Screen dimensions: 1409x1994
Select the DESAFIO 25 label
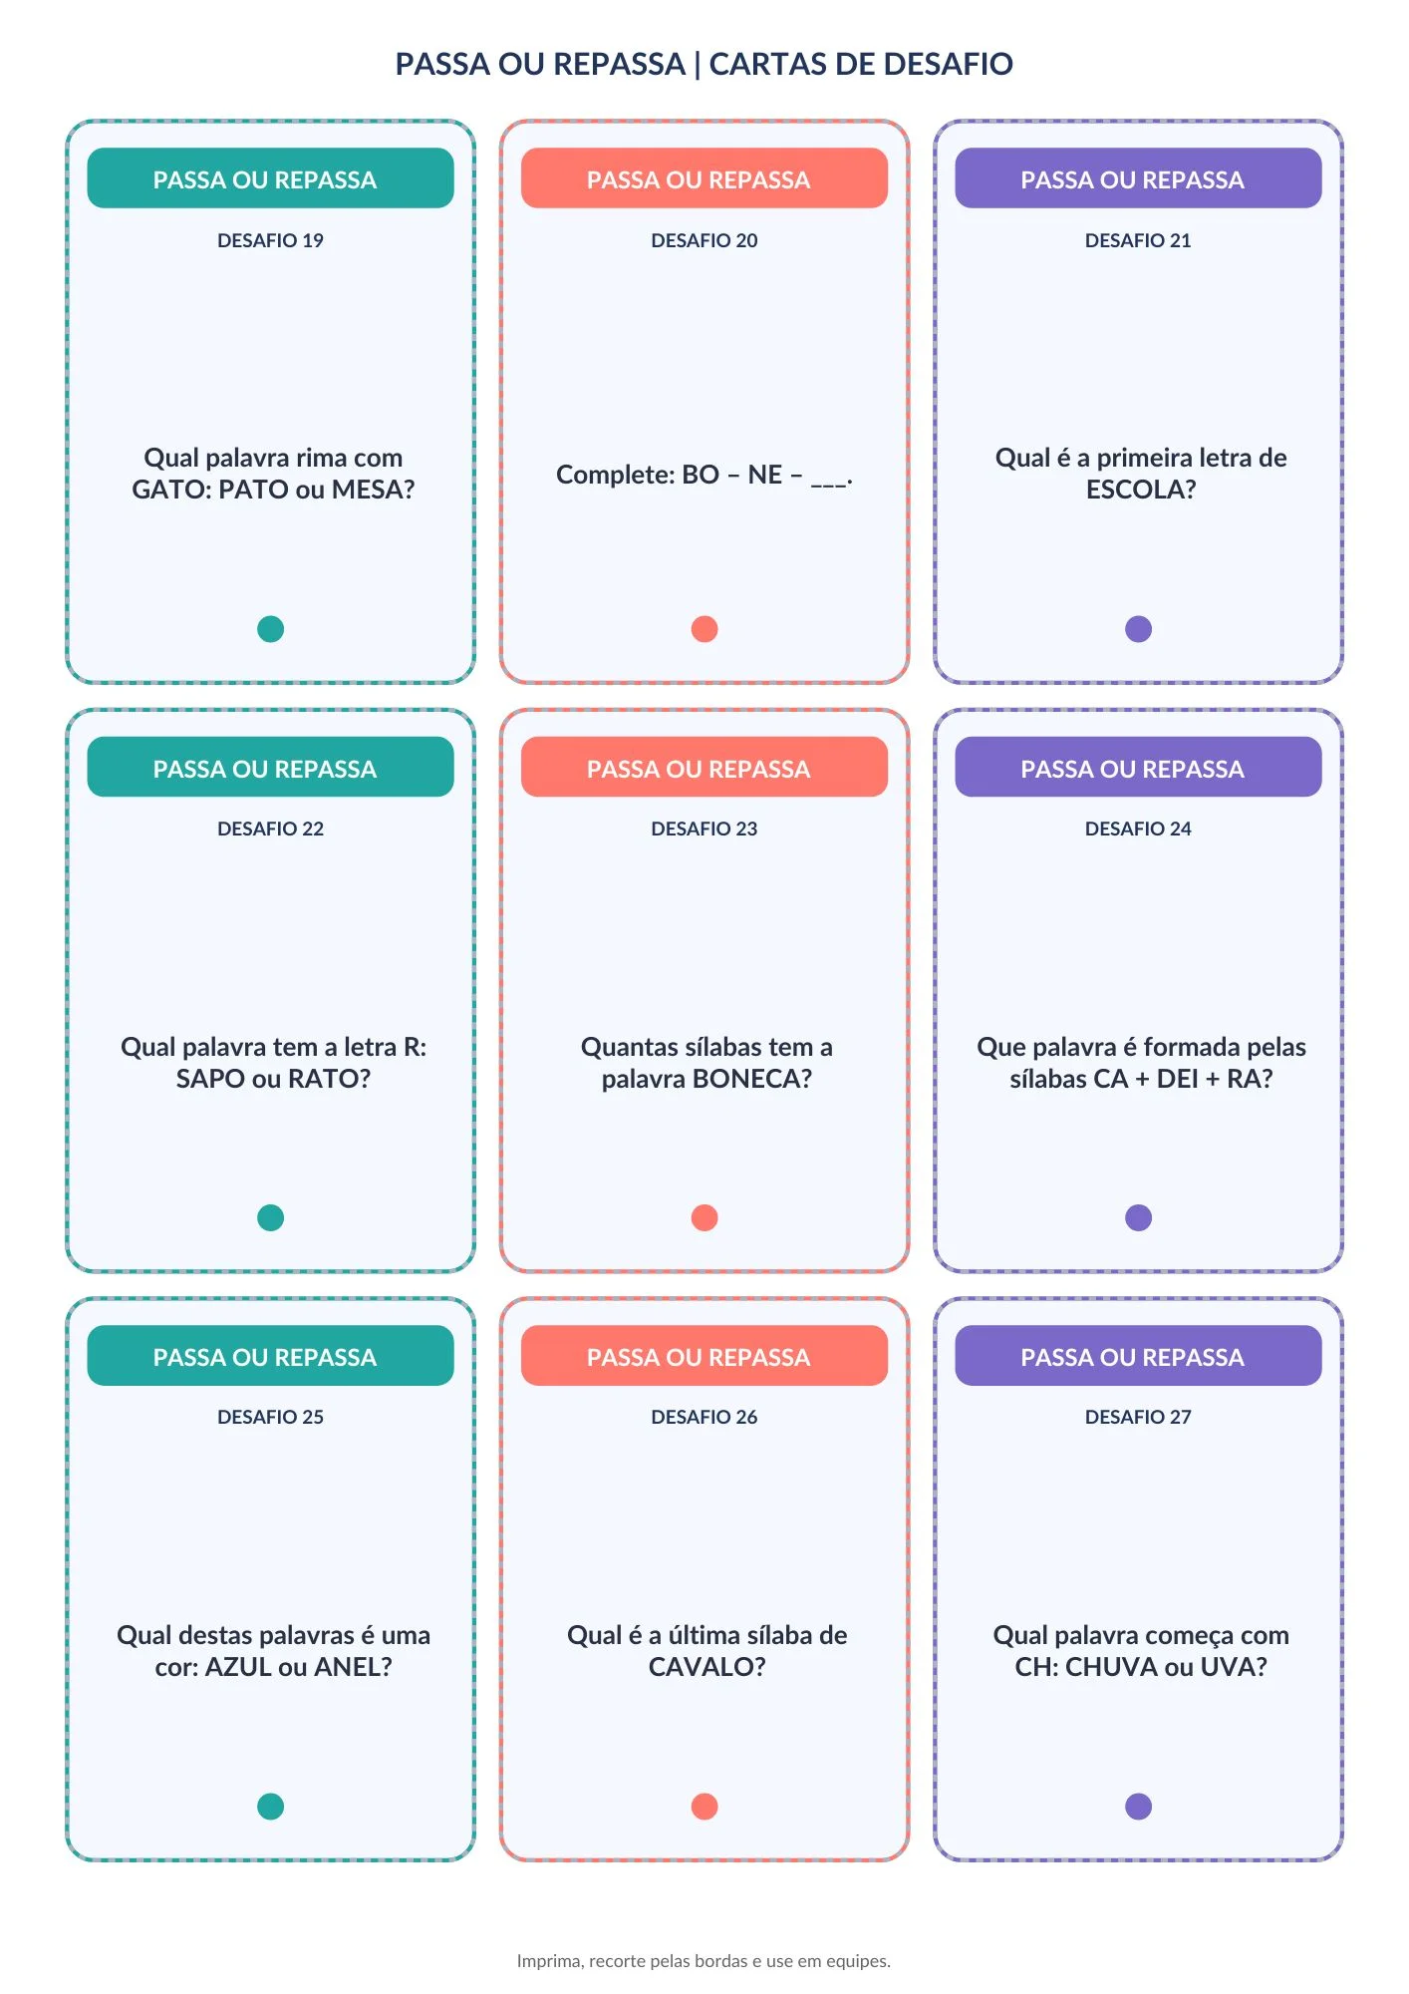(x=270, y=1417)
